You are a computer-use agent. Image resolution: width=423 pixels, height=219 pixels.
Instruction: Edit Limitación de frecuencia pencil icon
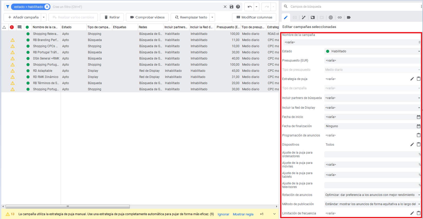pyautogui.click(x=412, y=213)
